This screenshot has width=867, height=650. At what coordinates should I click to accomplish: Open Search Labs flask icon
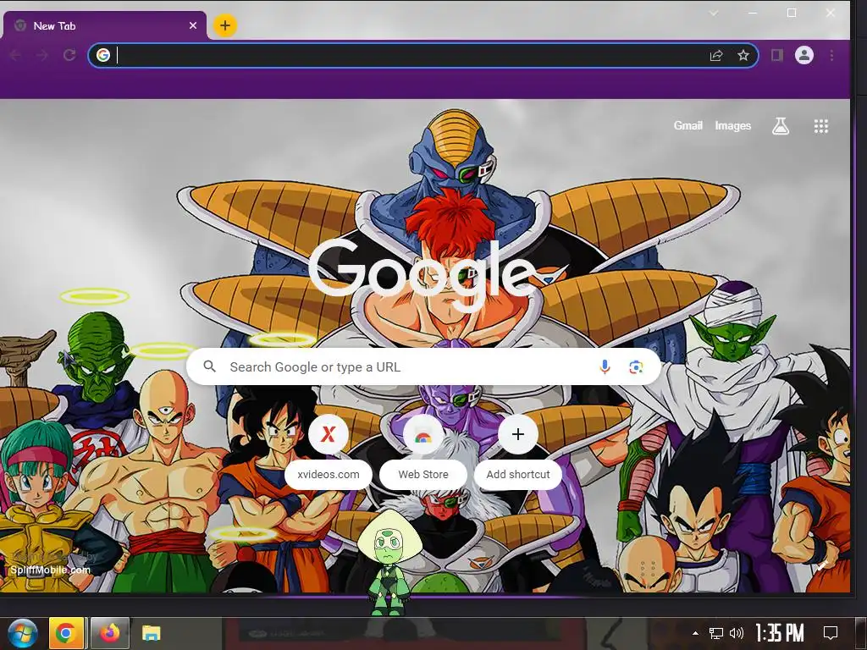coord(780,126)
